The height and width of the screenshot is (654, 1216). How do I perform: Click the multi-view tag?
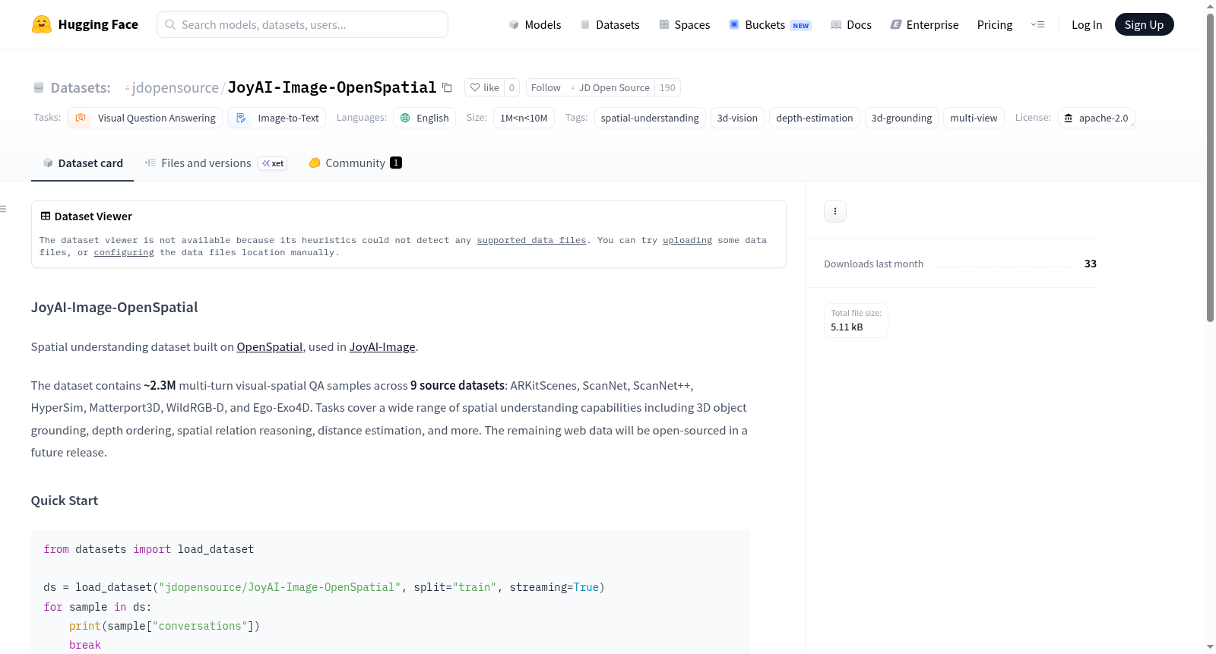coord(974,118)
